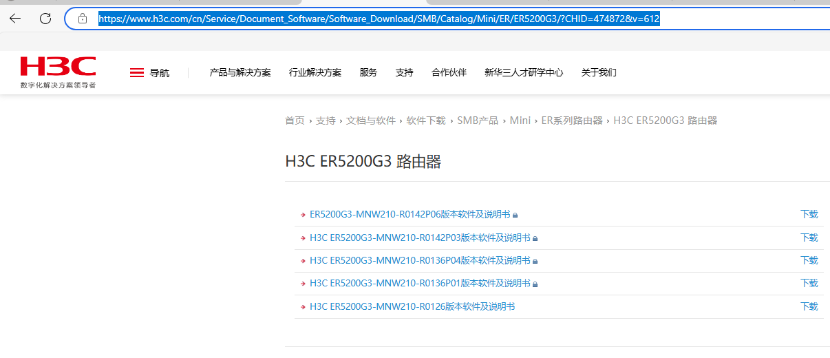The height and width of the screenshot is (358, 830).
Task: Click the lock icon after R0142P03 entry
Action: (x=535, y=238)
